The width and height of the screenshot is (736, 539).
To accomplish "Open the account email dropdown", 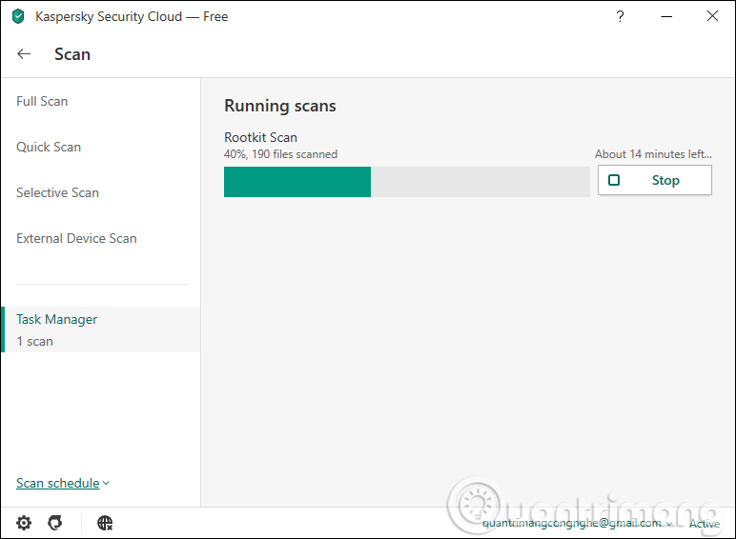I will 577,523.
